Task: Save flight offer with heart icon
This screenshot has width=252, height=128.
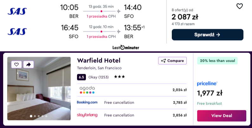Action: pyautogui.click(x=240, y=6)
